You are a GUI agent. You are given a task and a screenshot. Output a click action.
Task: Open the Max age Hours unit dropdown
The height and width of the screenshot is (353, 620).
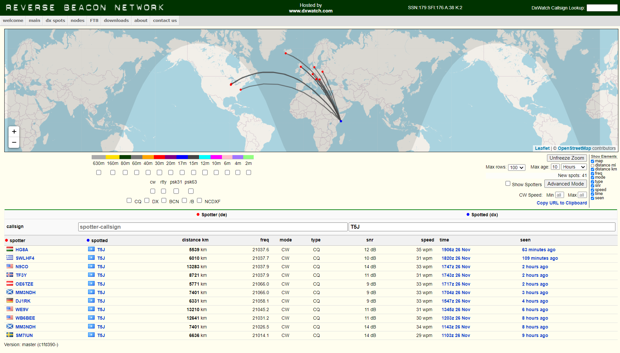pos(574,167)
